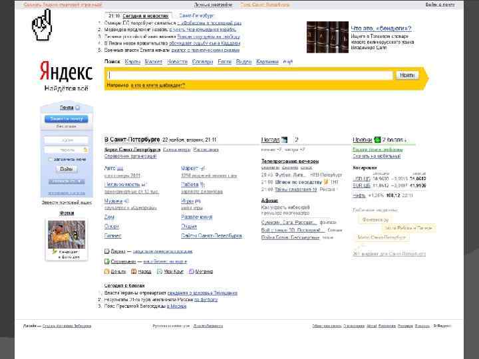
Task: Open the Дом category link
Action: [x=109, y=217]
